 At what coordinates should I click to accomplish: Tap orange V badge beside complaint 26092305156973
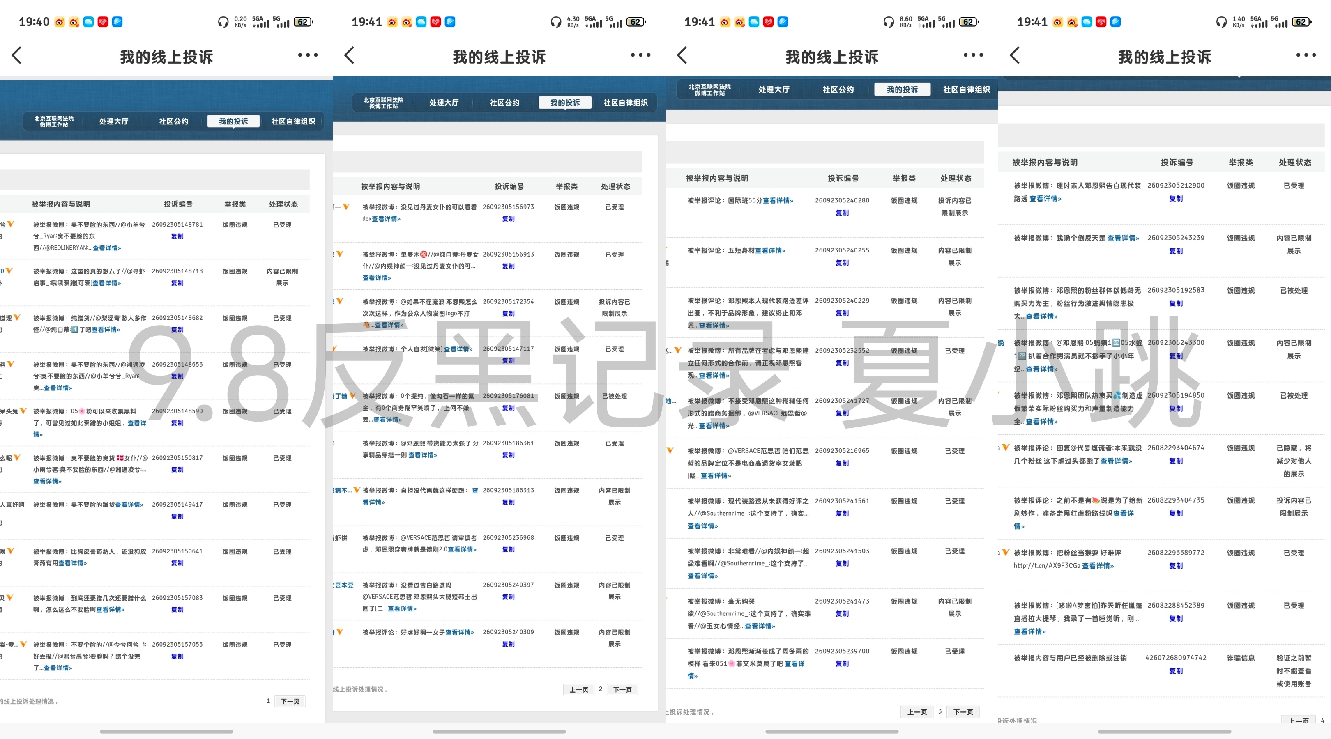346,207
